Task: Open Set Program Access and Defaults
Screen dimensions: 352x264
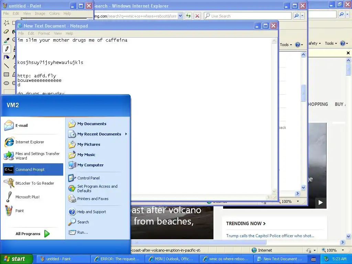Action: click(98, 188)
